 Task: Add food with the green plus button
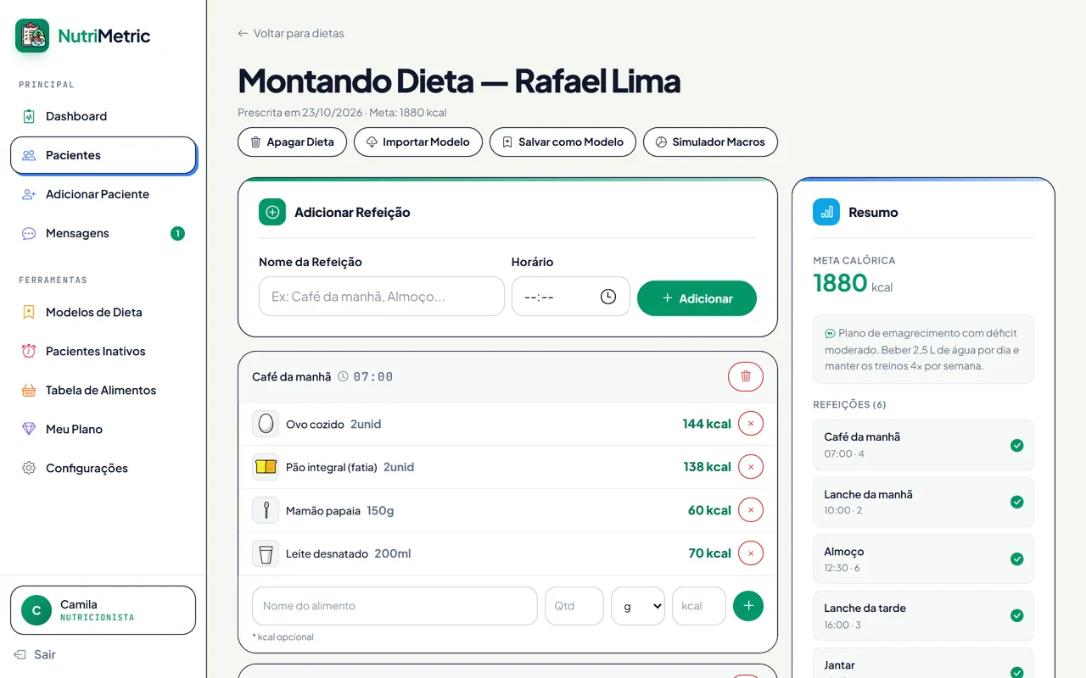pos(748,606)
